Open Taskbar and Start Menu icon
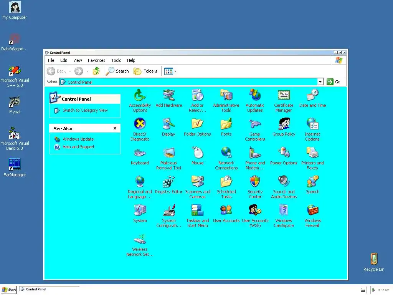393x295 pixels. pos(197,216)
